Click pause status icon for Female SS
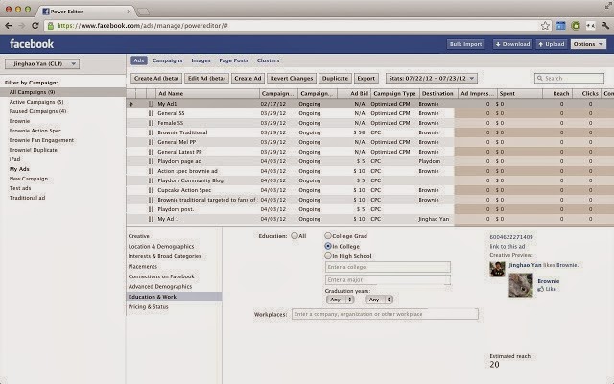 (x=151, y=123)
